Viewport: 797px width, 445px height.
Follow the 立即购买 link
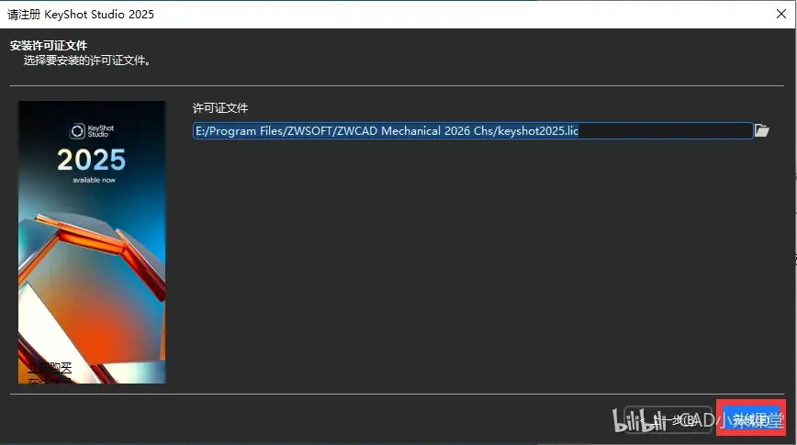[x=50, y=368]
